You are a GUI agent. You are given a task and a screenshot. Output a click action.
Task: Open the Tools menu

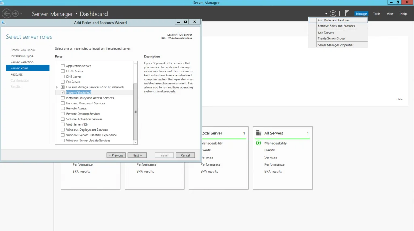376,14
